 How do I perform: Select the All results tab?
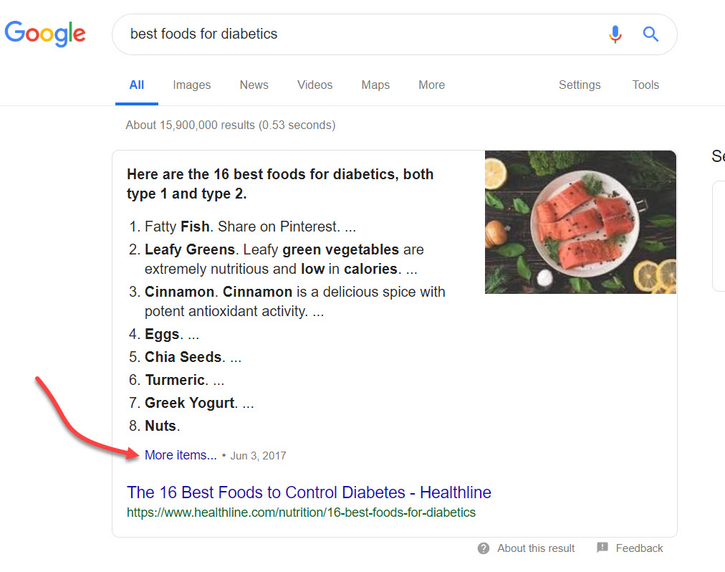(x=137, y=85)
